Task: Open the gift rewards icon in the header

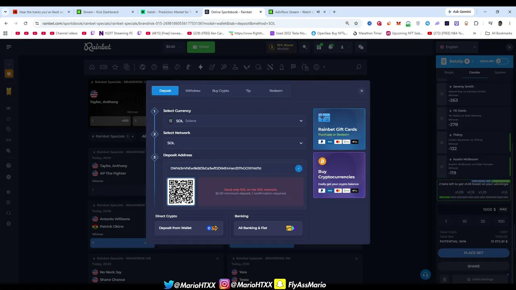Action: [x=319, y=47]
